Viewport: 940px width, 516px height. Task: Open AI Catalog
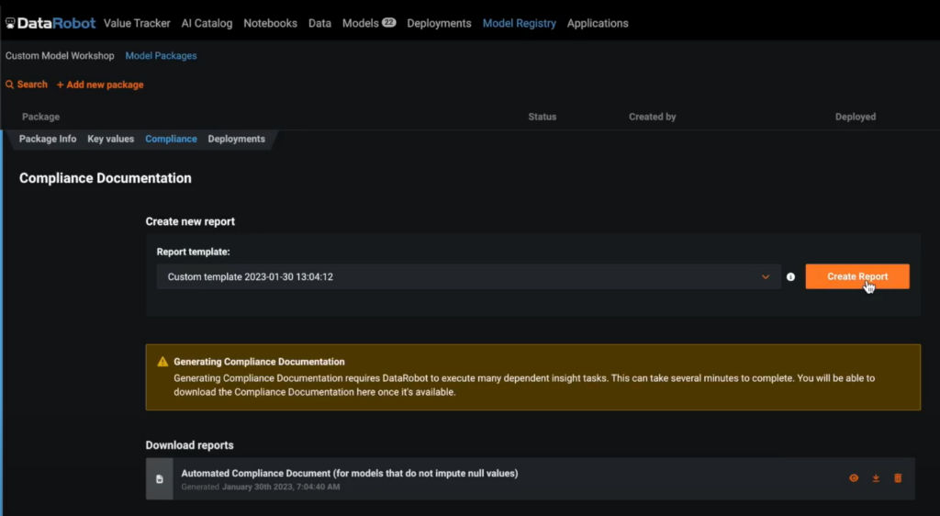[207, 23]
